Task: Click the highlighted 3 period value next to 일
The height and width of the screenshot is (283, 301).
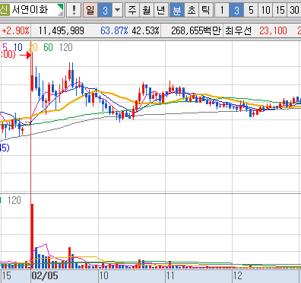Action: (105, 10)
